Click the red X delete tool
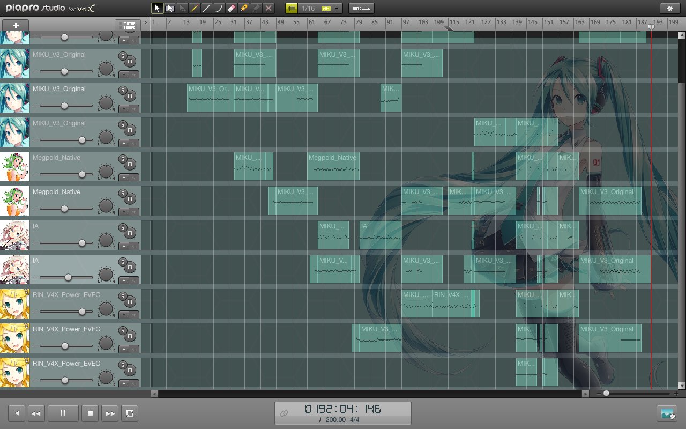Screen dimensions: 686x429 [x=269, y=8]
